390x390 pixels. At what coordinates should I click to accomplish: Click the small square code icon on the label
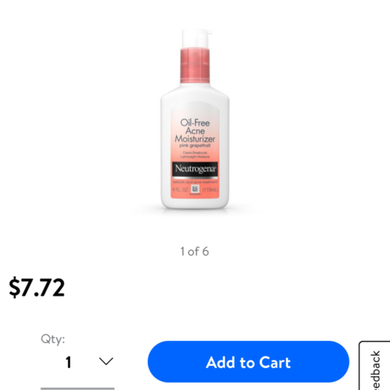pos(195,189)
